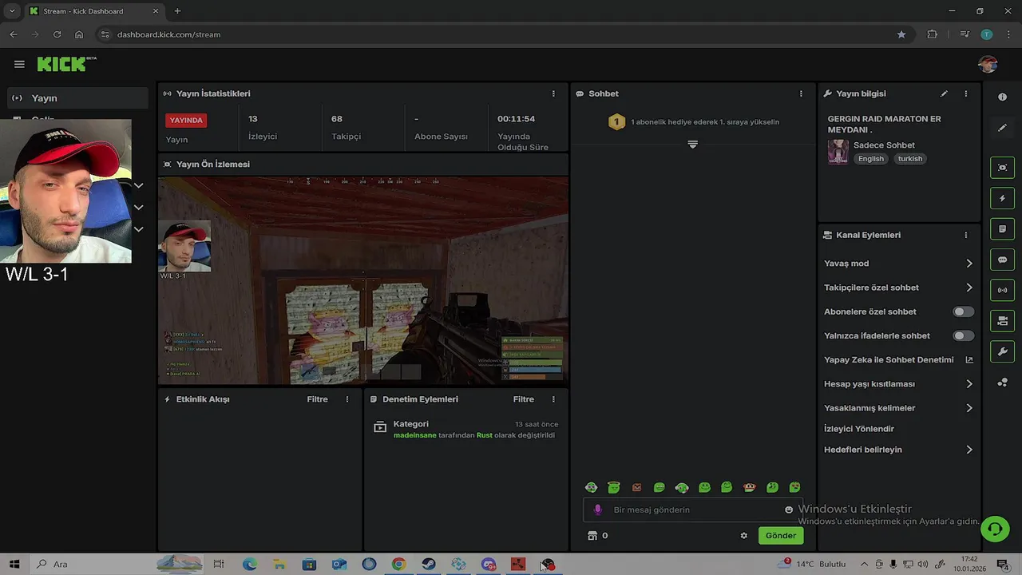Viewport: 1022px width, 575px height.
Task: Click the stream preview video
Action: point(363,280)
